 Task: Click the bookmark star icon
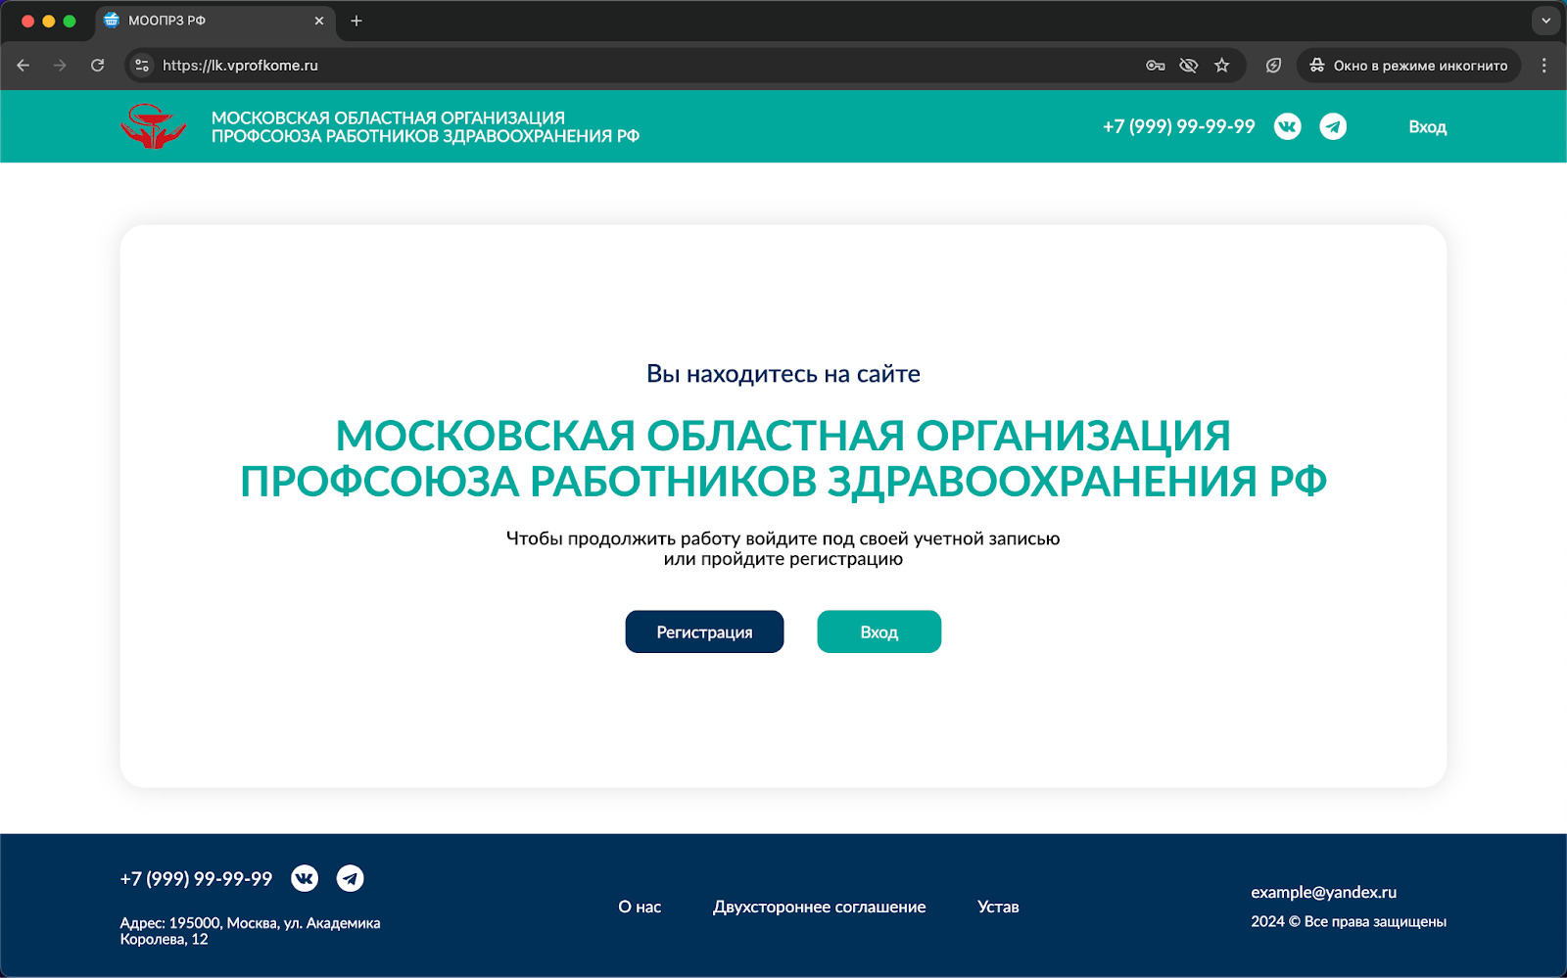click(x=1221, y=65)
